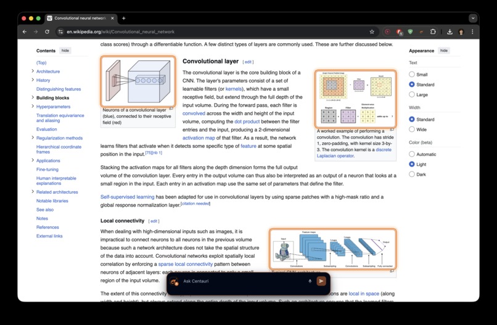
Task: Go forward in browser history
Action: click(x=36, y=31)
